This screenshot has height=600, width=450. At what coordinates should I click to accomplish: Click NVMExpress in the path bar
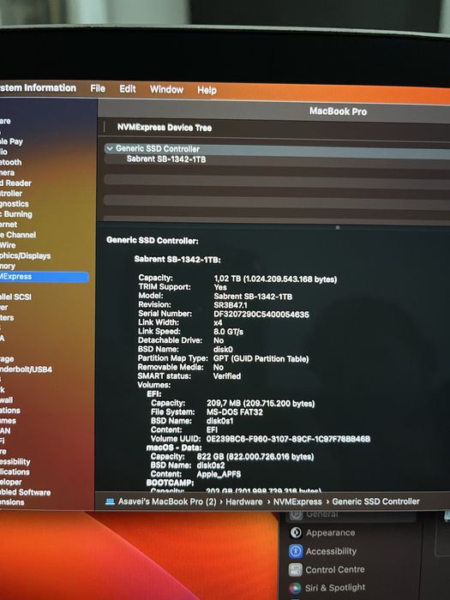[297, 501]
